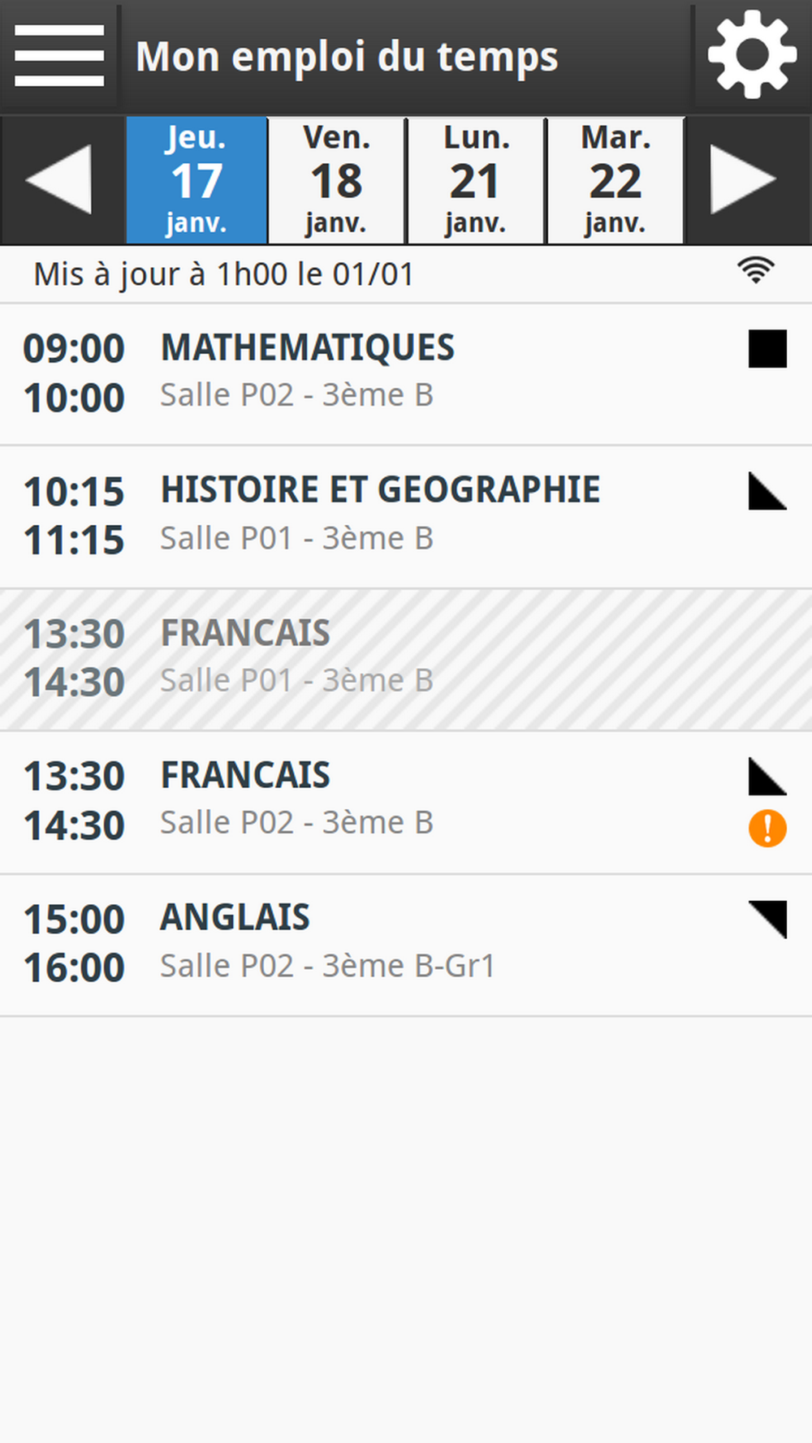Go to next days with right arrow
The height and width of the screenshot is (1443, 812).
pos(744,179)
